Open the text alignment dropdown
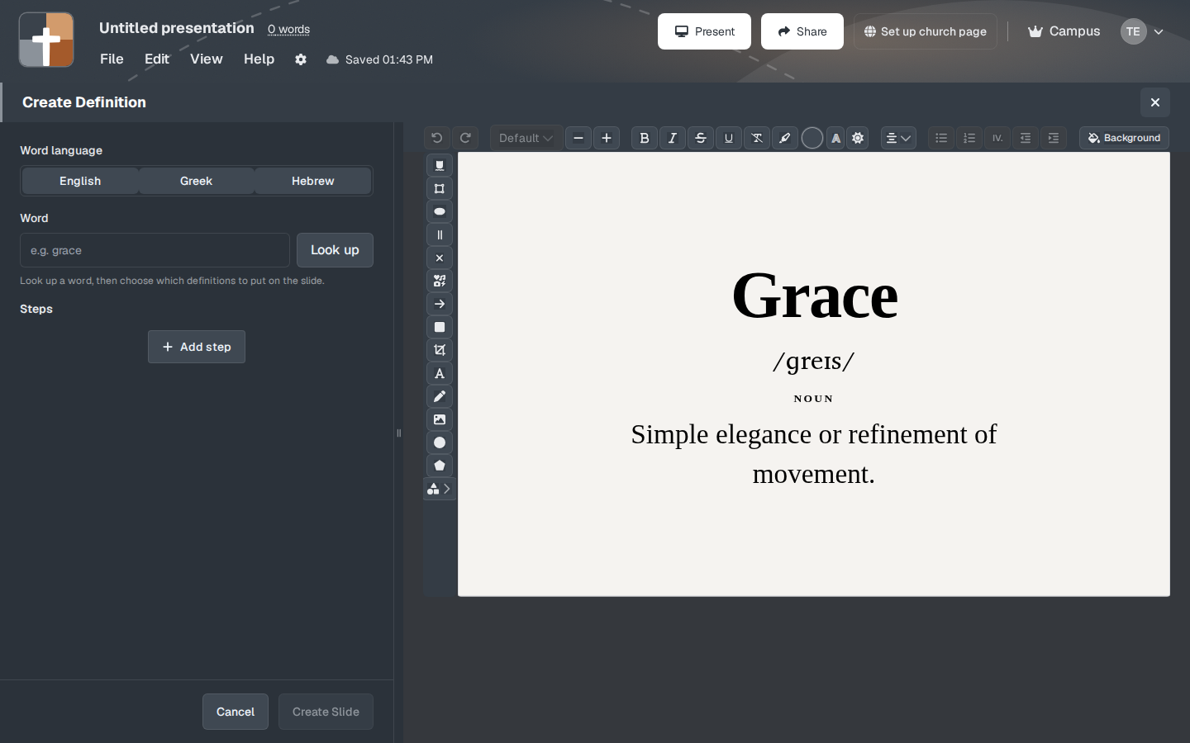 (x=898, y=138)
